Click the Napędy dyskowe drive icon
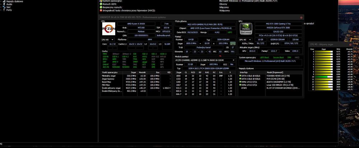This screenshot has width=359, height=148. (x=4, y=1)
